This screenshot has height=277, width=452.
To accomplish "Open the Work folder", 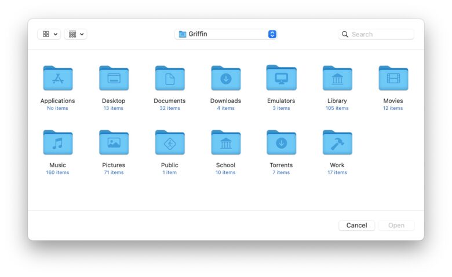I will (337, 143).
